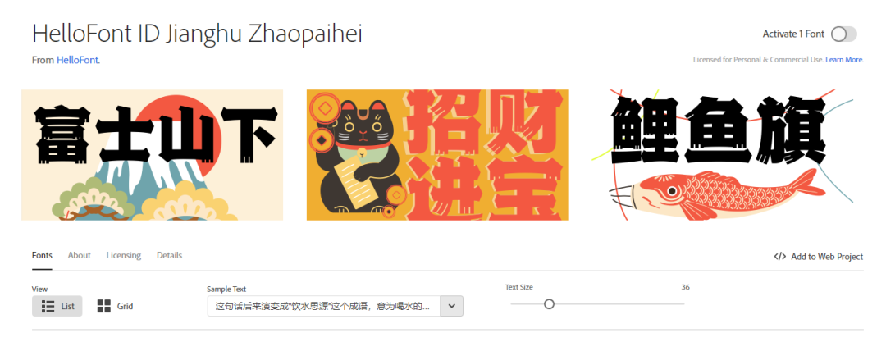Select the List view label
This screenshot has width=886, height=342.
[x=68, y=307]
